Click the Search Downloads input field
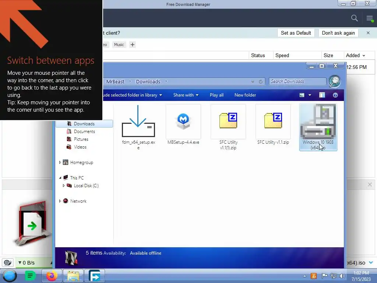 (297, 81)
